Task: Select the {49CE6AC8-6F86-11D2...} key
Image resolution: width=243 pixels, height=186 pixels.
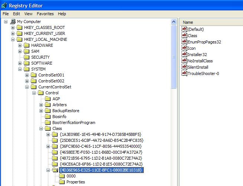Action: (101, 164)
